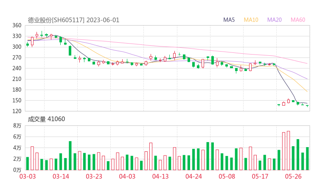314x186 pixels.
Task: Toggle the MA5 legend label
Action: point(229,20)
